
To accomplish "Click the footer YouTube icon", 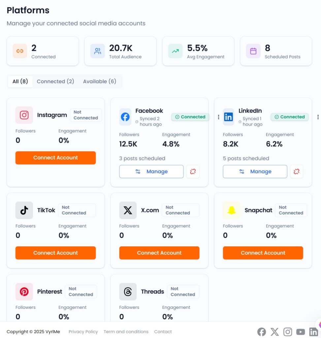I will (x=301, y=332).
